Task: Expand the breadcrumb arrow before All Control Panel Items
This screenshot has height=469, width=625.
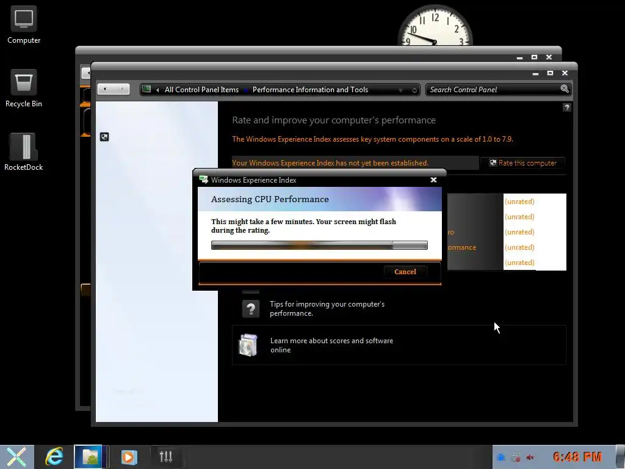Action: 158,90
